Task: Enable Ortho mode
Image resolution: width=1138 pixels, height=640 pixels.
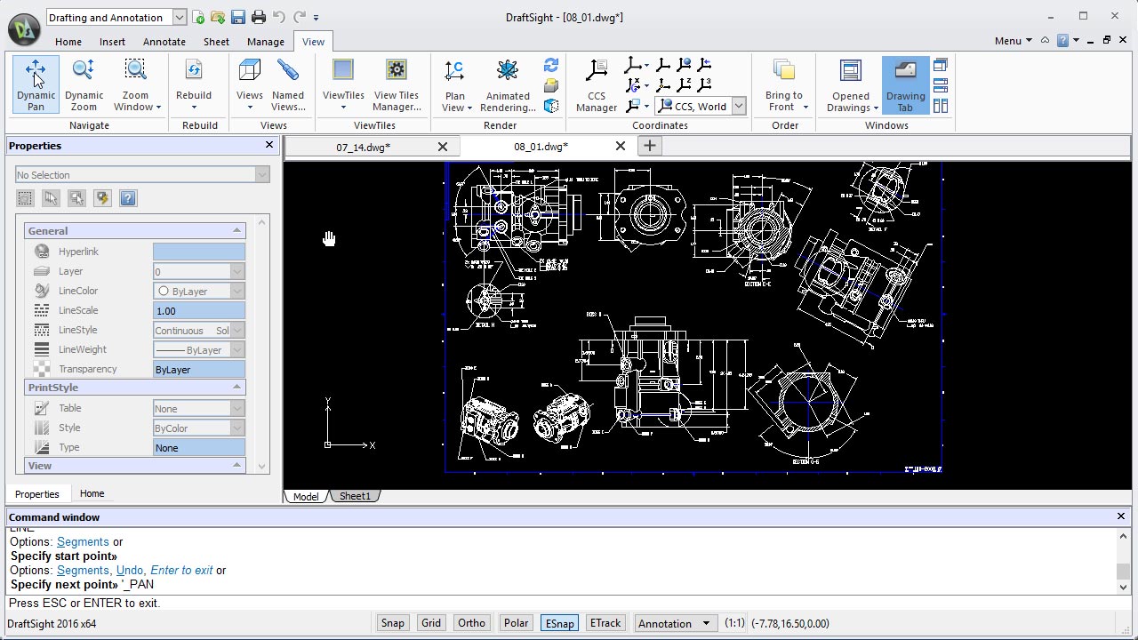Action: (x=471, y=623)
